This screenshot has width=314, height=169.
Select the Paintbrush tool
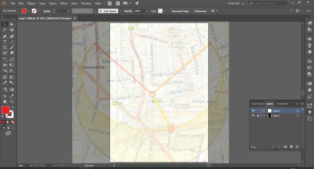coord(12,47)
